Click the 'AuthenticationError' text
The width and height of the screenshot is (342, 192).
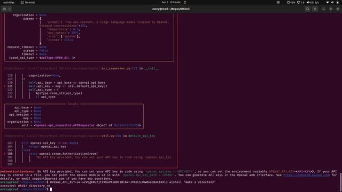(x=17, y=172)
